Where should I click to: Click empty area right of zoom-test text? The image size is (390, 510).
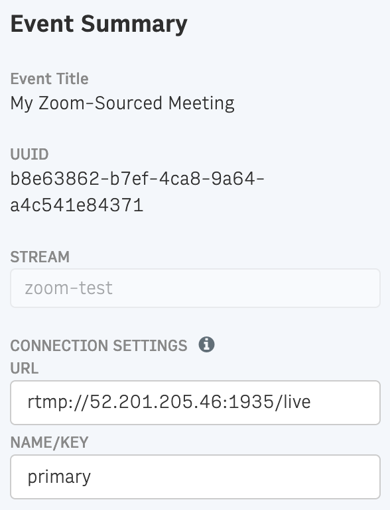point(246,288)
